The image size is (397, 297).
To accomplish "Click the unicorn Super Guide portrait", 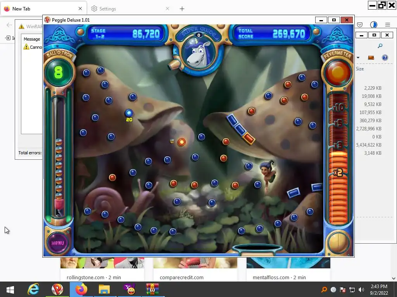I will [x=199, y=54].
